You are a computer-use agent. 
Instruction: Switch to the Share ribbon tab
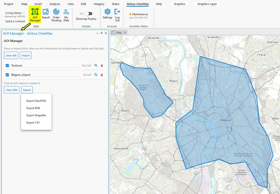coord(116,4)
